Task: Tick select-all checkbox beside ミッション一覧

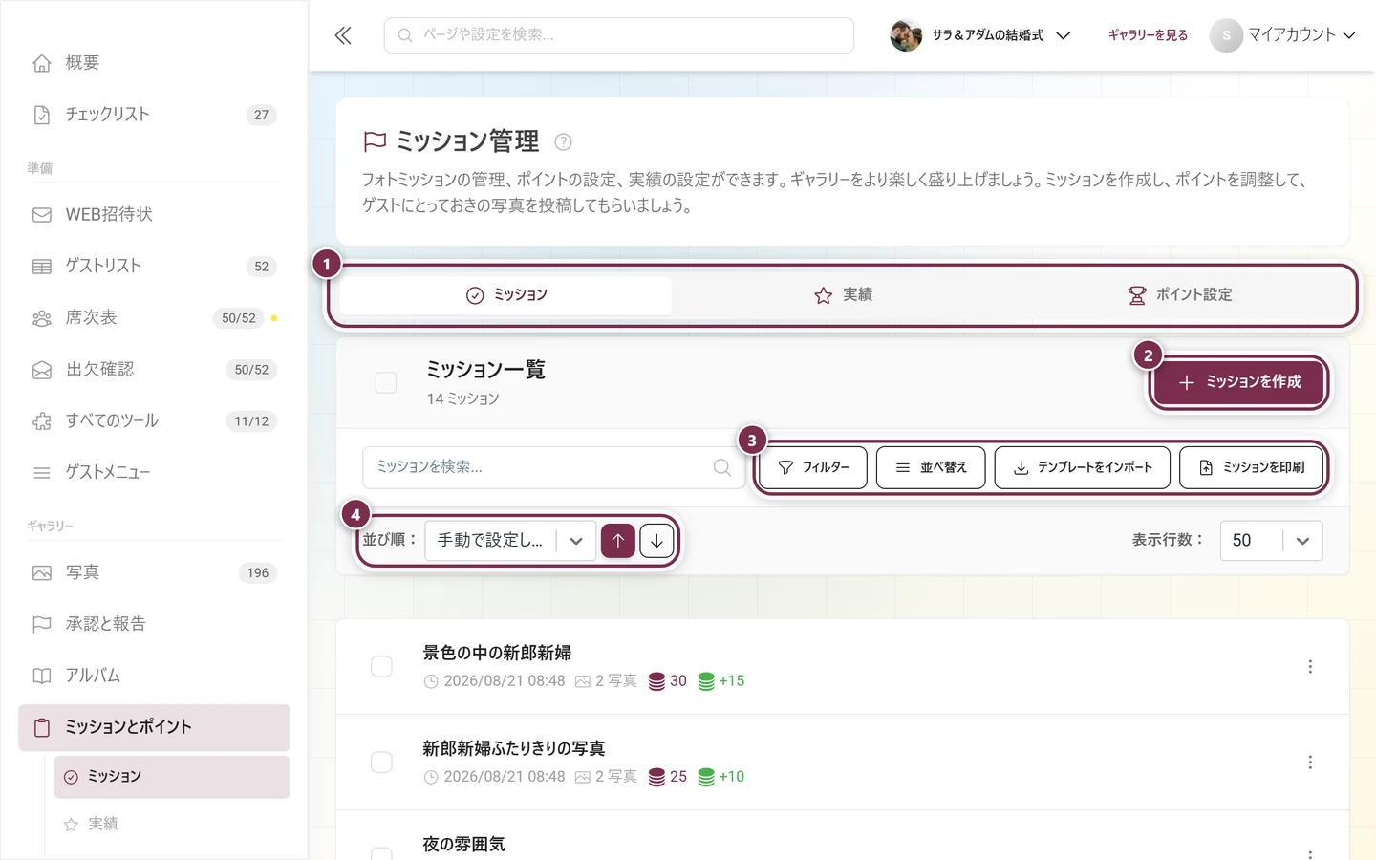Action: (386, 383)
